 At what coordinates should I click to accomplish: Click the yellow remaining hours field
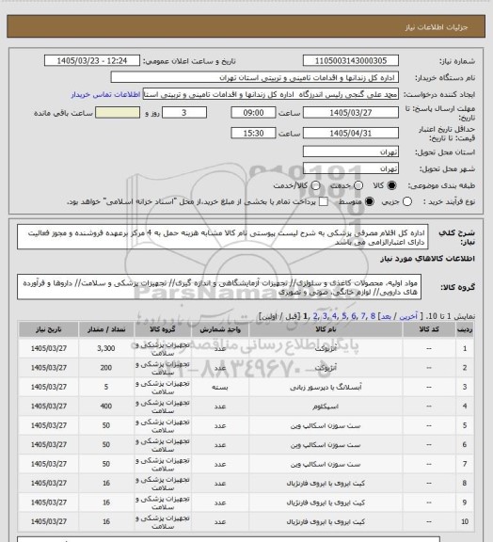[x=118, y=113]
